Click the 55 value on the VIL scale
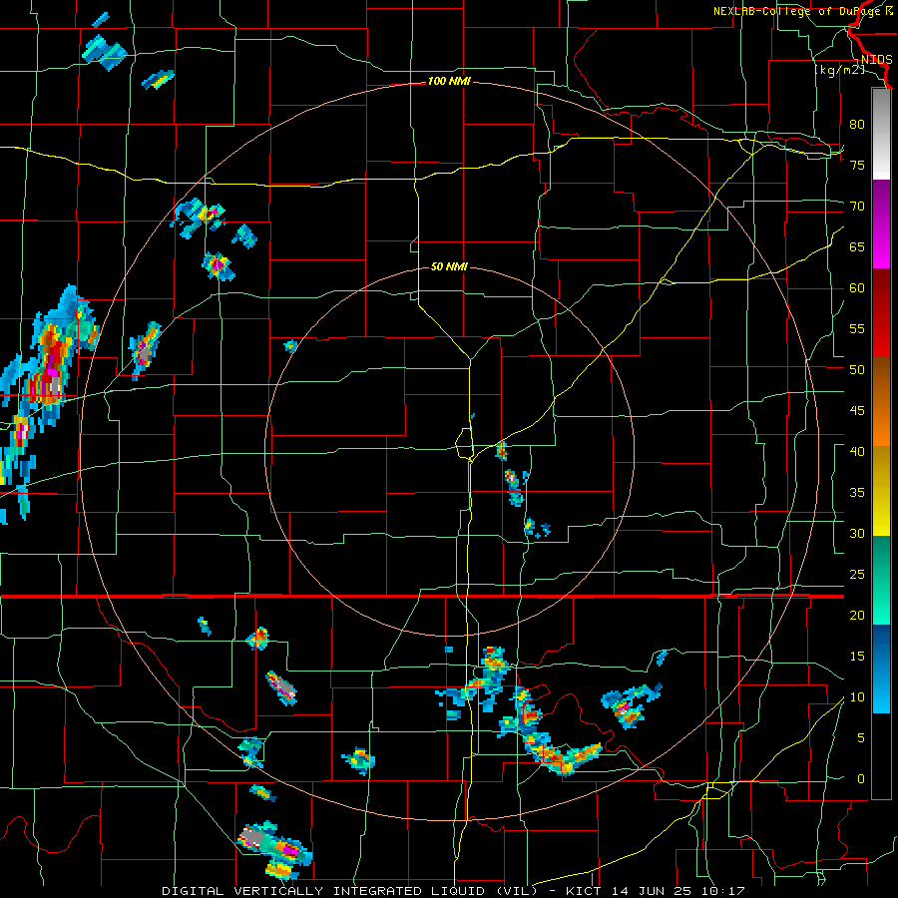 click(857, 328)
